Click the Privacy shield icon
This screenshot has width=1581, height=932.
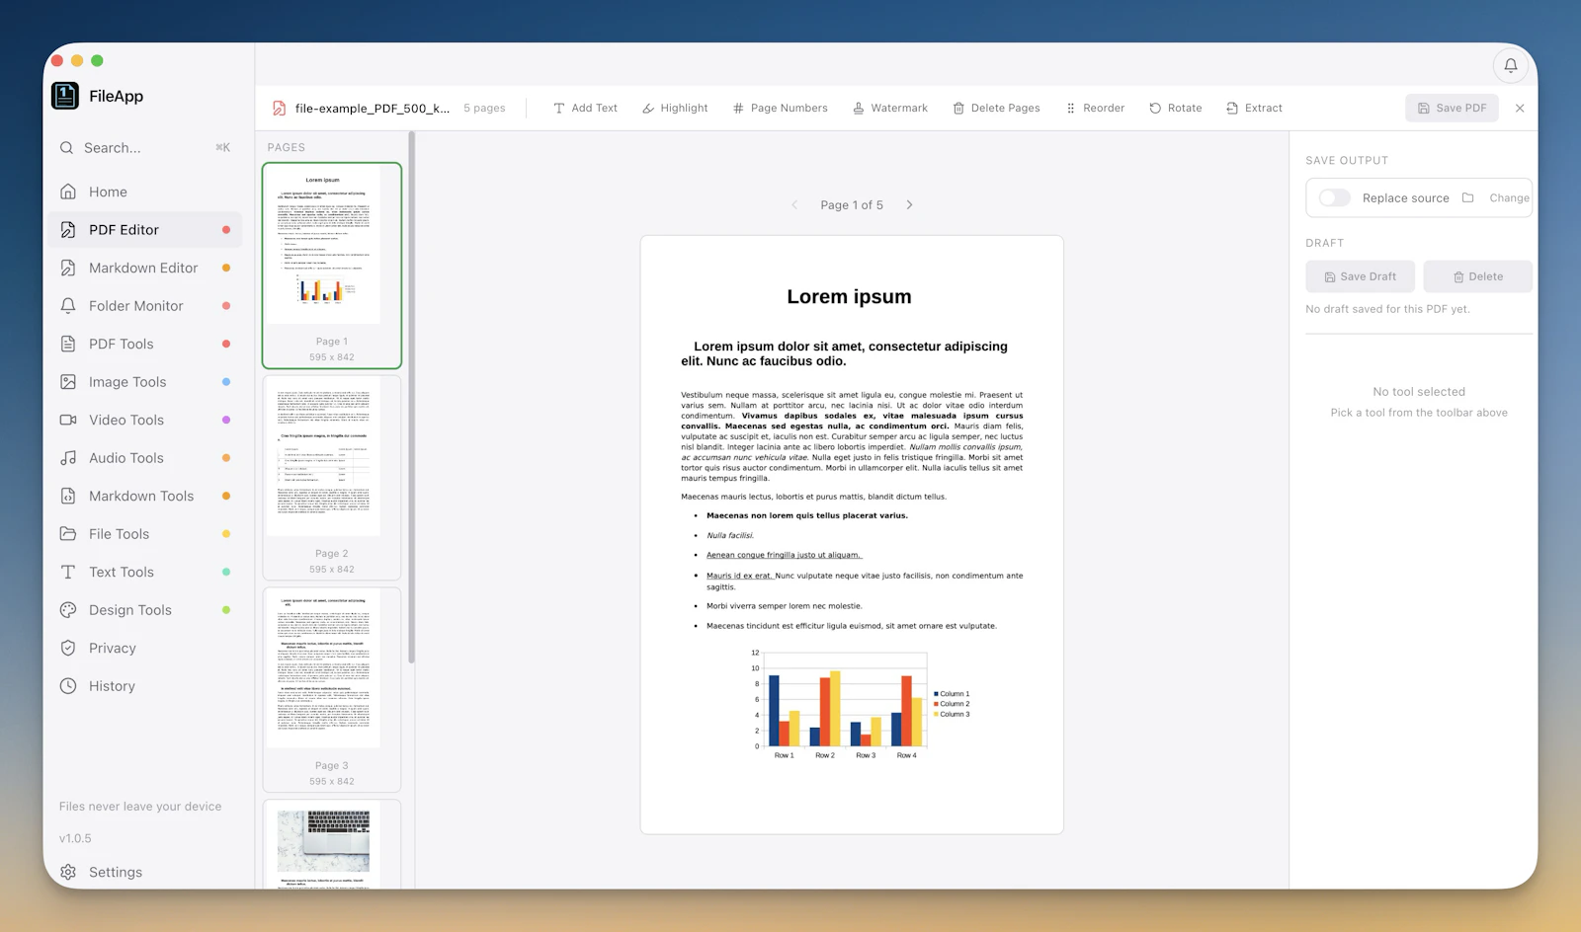coord(68,648)
